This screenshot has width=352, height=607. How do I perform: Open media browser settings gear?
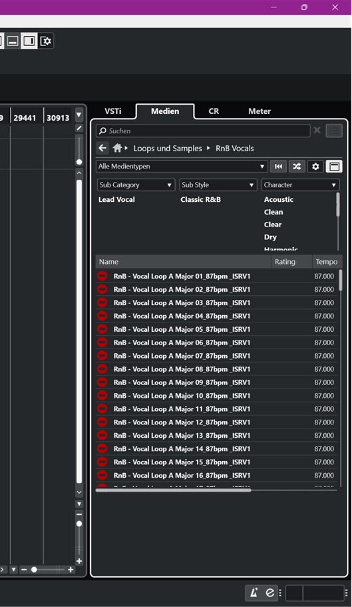point(315,167)
